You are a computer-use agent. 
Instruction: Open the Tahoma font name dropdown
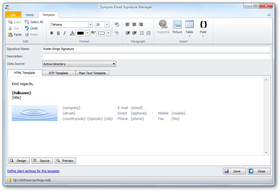coord(91,25)
